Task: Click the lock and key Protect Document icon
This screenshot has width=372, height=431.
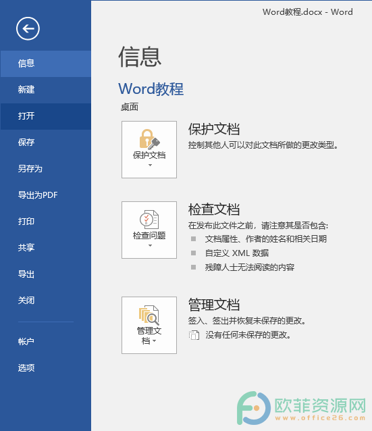Action: point(149,139)
